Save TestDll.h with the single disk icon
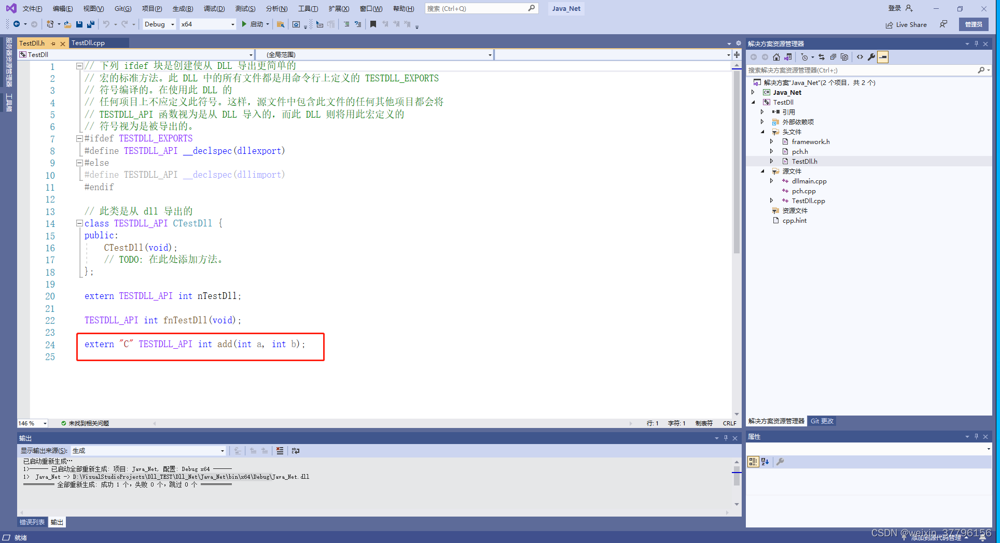The width and height of the screenshot is (1000, 543). (x=79, y=24)
